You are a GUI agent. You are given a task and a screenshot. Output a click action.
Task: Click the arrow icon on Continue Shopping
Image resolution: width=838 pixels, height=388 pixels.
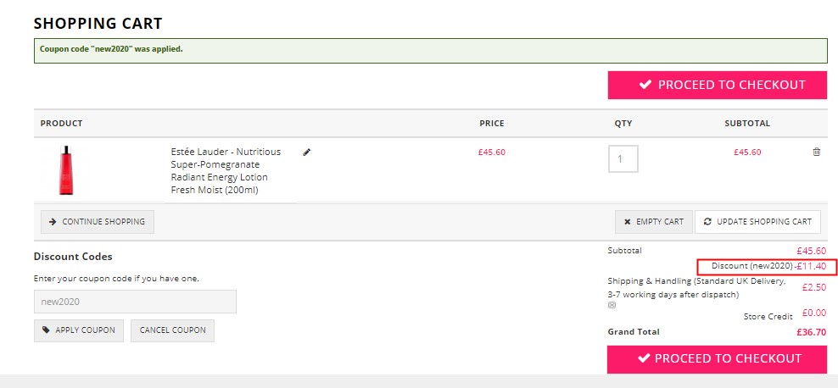(x=53, y=221)
